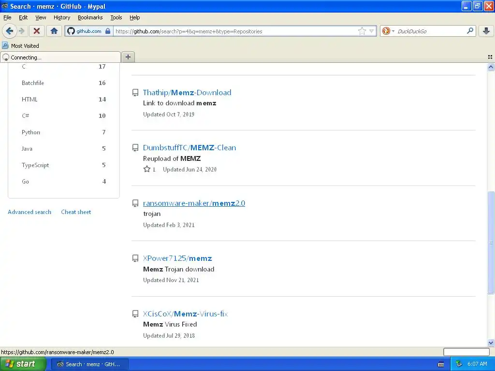Click the "Memz Trojan download" description
Viewport: 495px width, 371px height.
(x=179, y=269)
